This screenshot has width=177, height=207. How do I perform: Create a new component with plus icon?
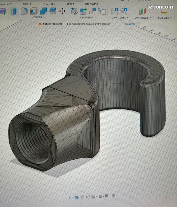click(x=83, y=11)
